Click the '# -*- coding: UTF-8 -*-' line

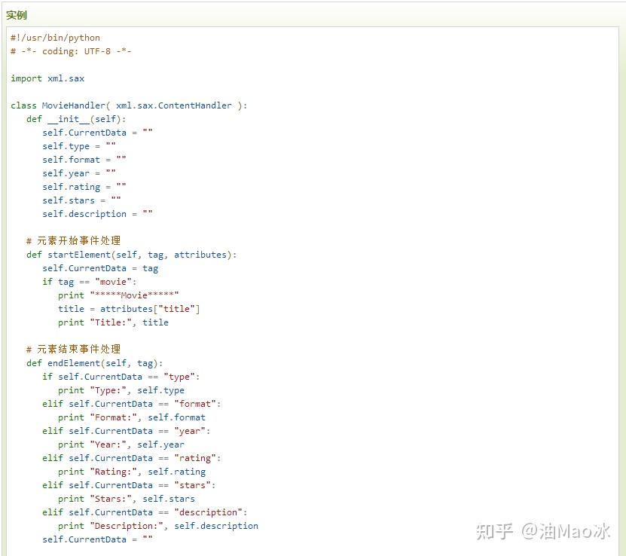pyautogui.click(x=71, y=51)
